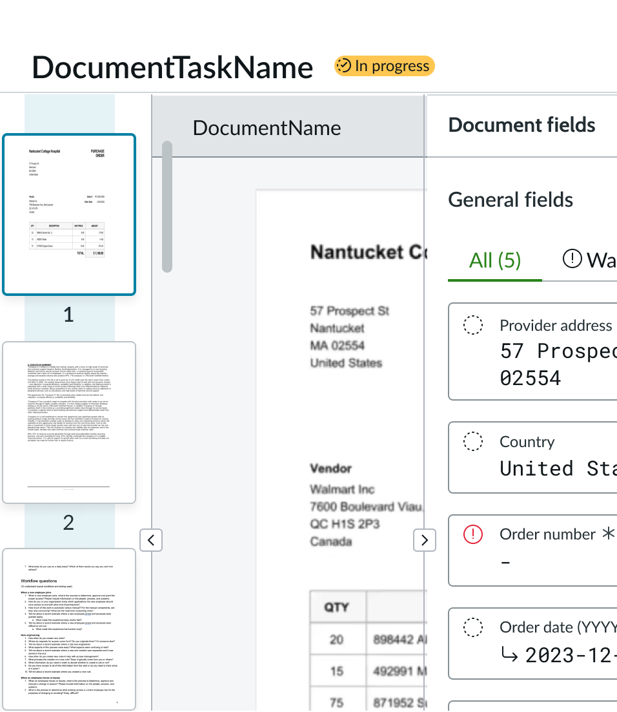The image size is (617, 712).
Task: Click the arrow icon before the order date value
Action: pos(509,656)
